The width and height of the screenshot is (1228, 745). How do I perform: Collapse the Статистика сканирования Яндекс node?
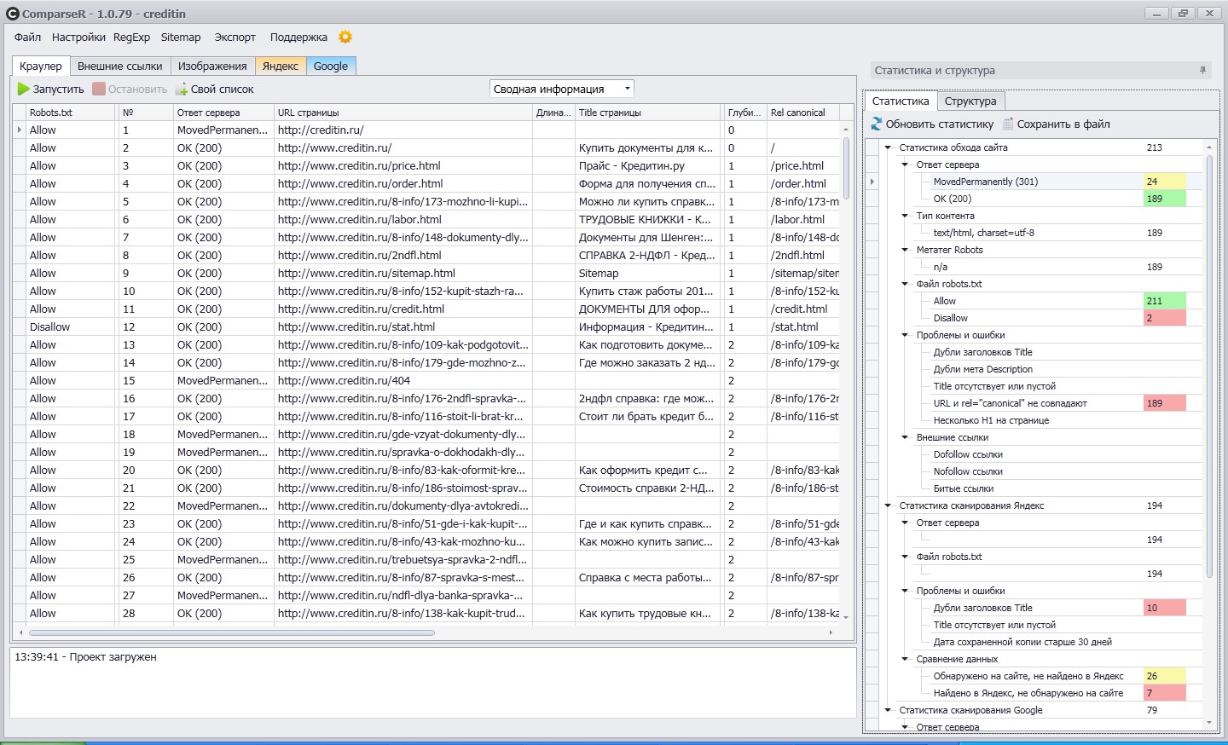(x=888, y=505)
